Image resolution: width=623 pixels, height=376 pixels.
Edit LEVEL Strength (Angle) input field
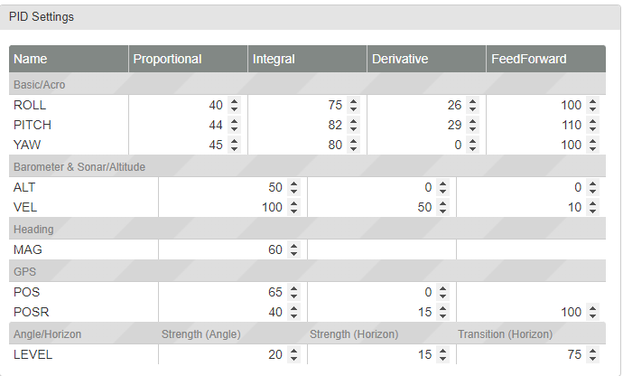226,355
